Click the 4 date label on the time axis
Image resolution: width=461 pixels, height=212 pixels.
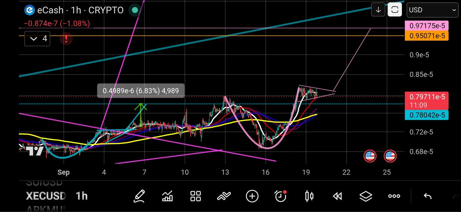pyautogui.click(x=104, y=173)
